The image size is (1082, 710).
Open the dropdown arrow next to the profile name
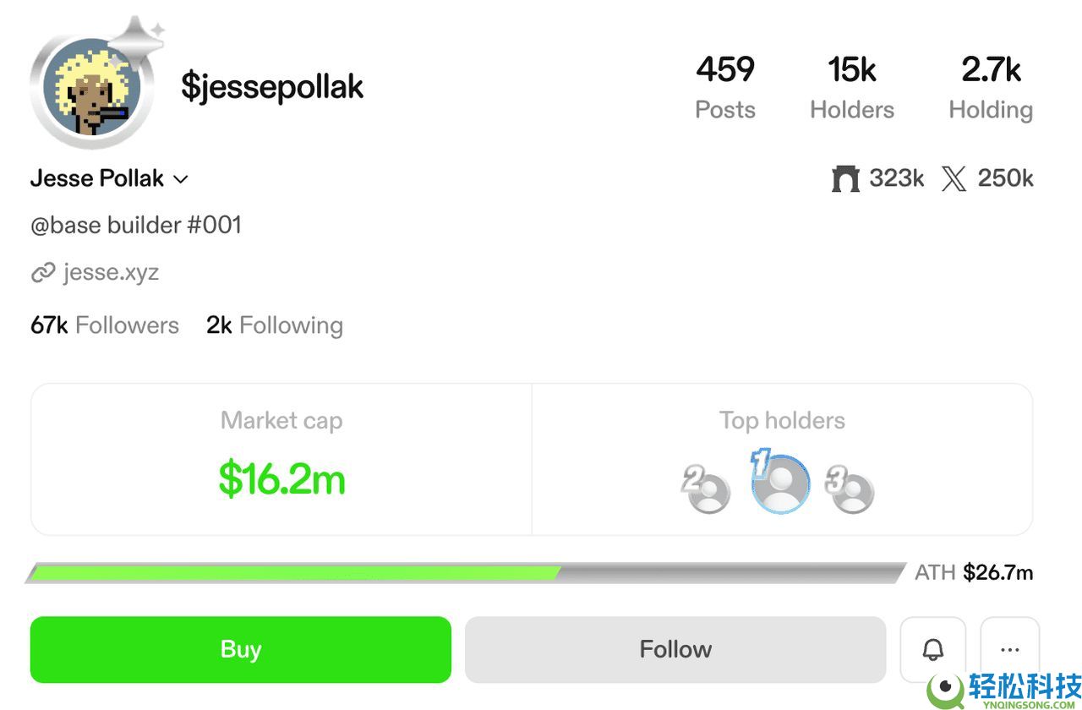coord(180,179)
